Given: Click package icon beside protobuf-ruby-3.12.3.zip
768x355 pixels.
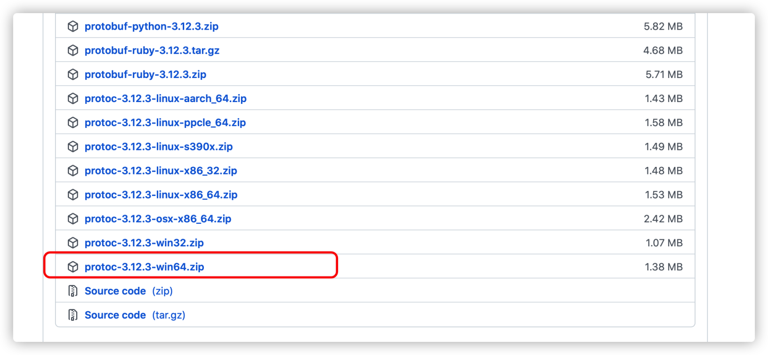Looking at the screenshot, I should point(73,74).
